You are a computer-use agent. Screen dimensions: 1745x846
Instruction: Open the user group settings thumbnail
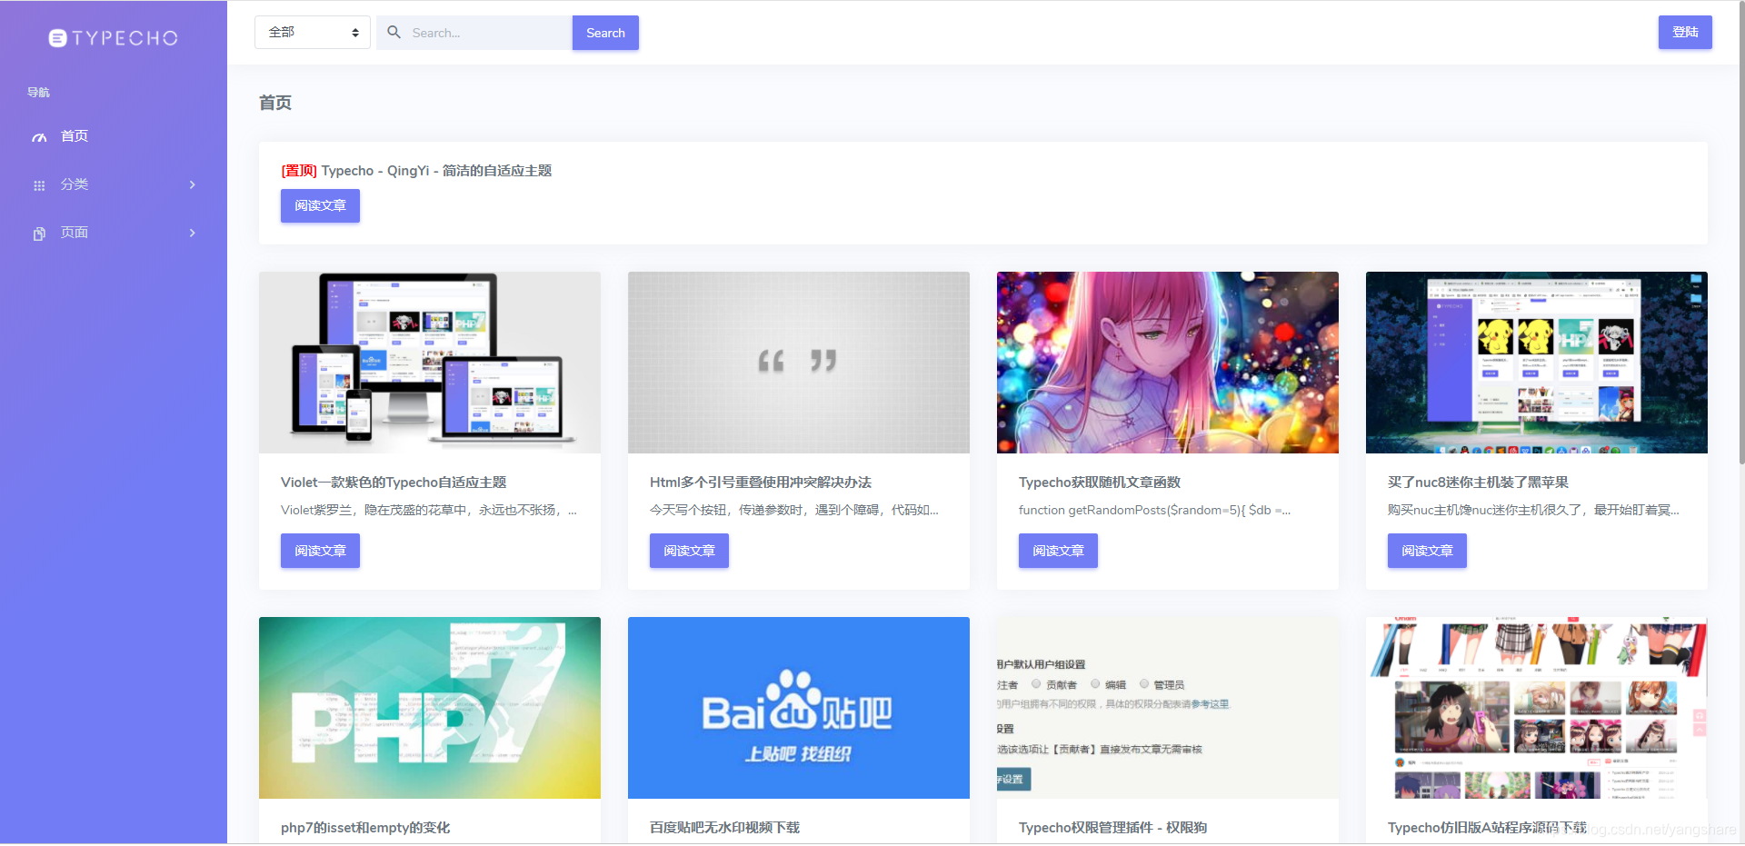click(1168, 708)
